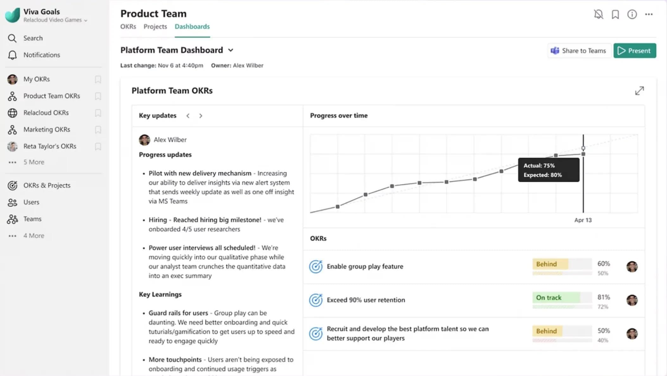
Task: Select the OKRs & Projects sidebar icon
Action: (12, 185)
